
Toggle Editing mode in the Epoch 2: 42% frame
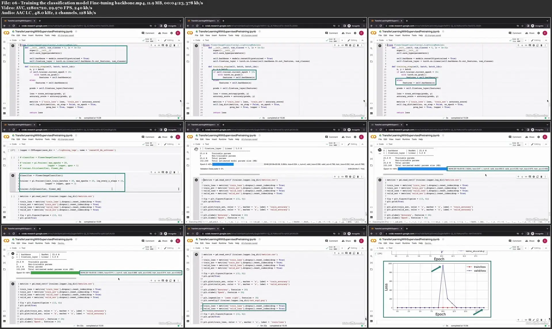click(x=352, y=144)
